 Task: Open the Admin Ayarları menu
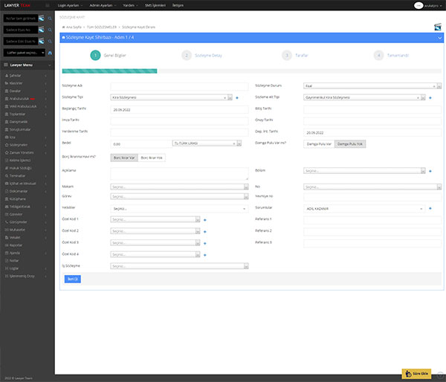coord(103,5)
